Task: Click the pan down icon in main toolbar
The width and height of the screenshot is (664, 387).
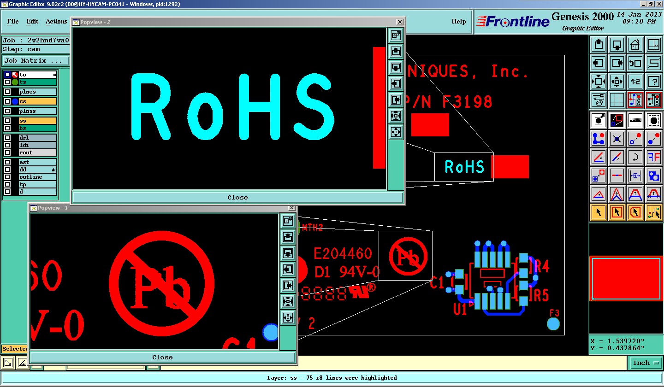Action: click(617, 45)
